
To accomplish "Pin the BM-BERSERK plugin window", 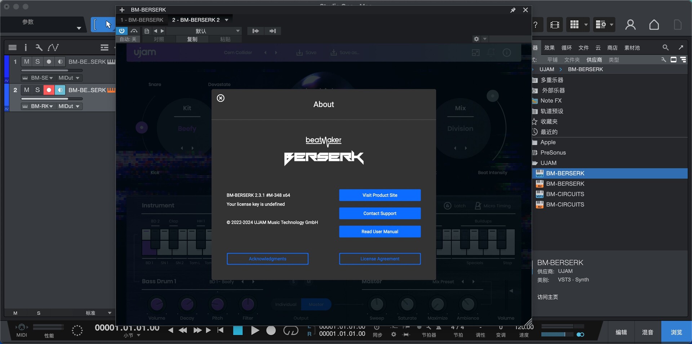I will pos(513,10).
